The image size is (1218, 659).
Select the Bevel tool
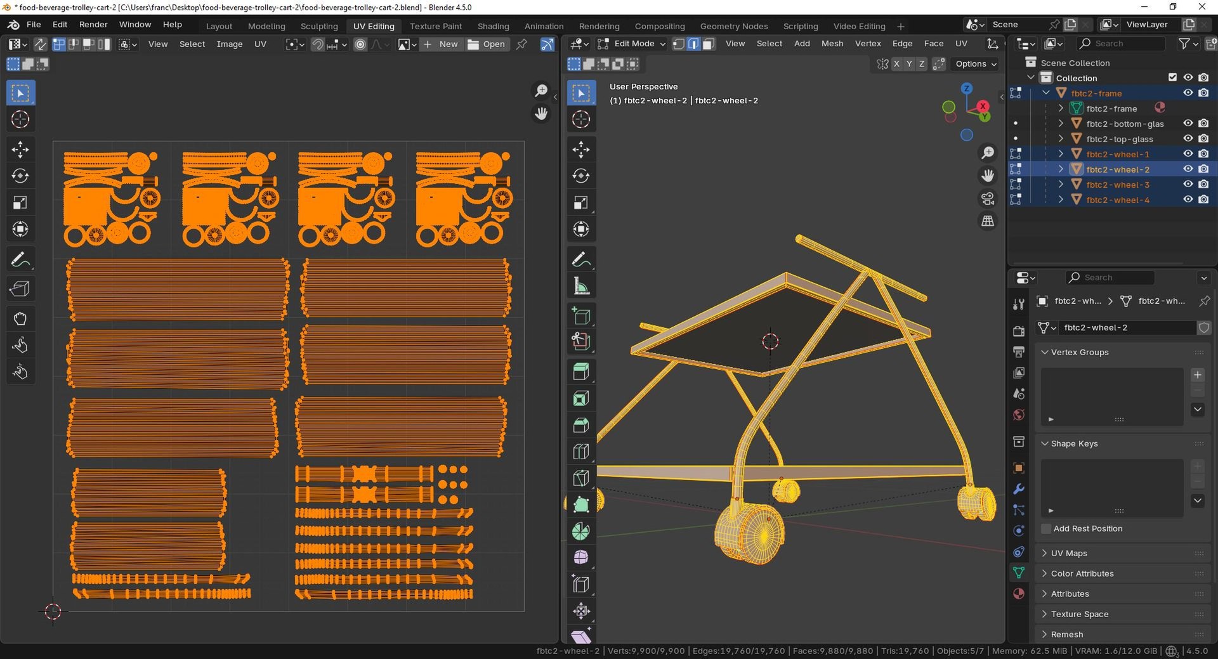(x=581, y=425)
